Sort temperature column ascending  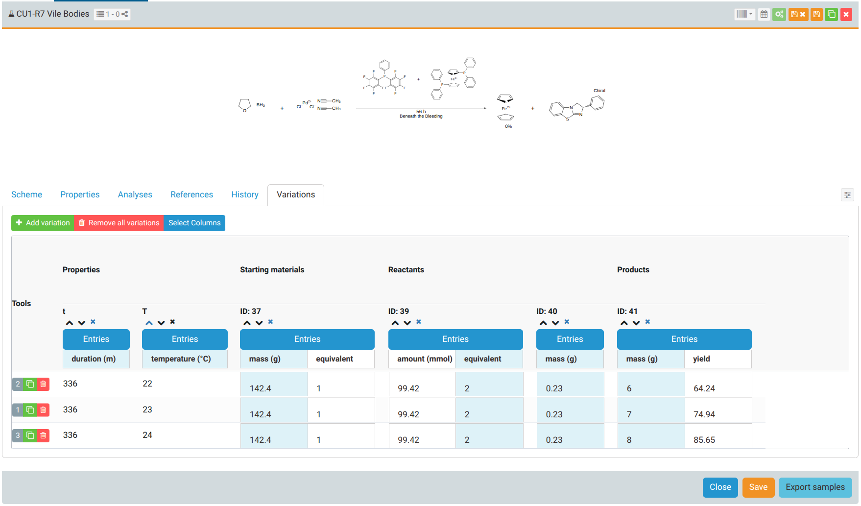[149, 322]
